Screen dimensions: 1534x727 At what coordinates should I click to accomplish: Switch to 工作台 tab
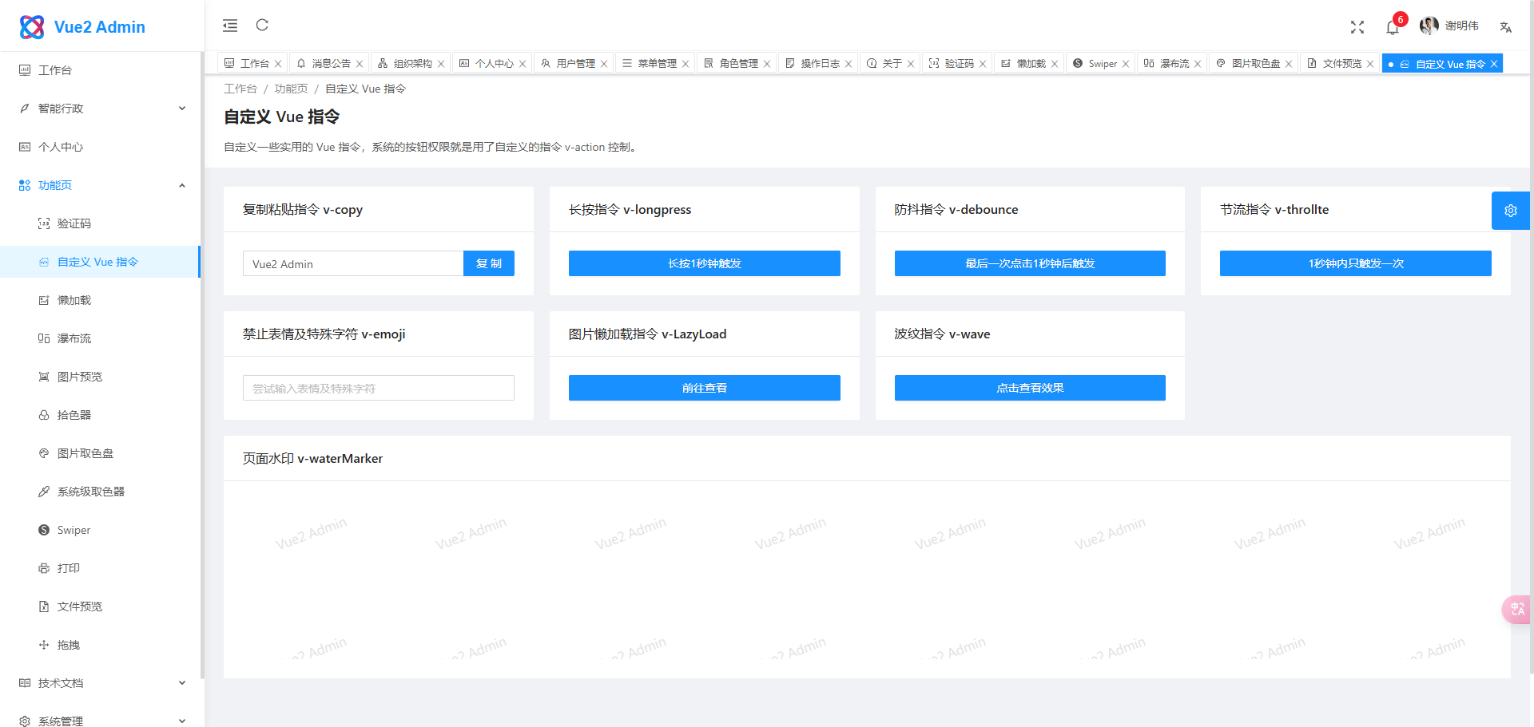coord(254,63)
